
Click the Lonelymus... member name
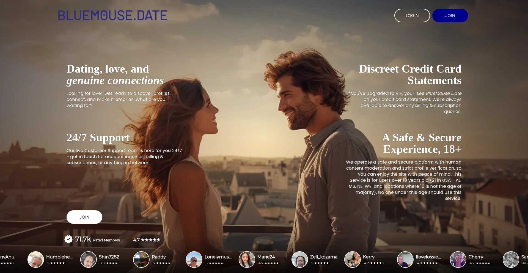coord(218,257)
